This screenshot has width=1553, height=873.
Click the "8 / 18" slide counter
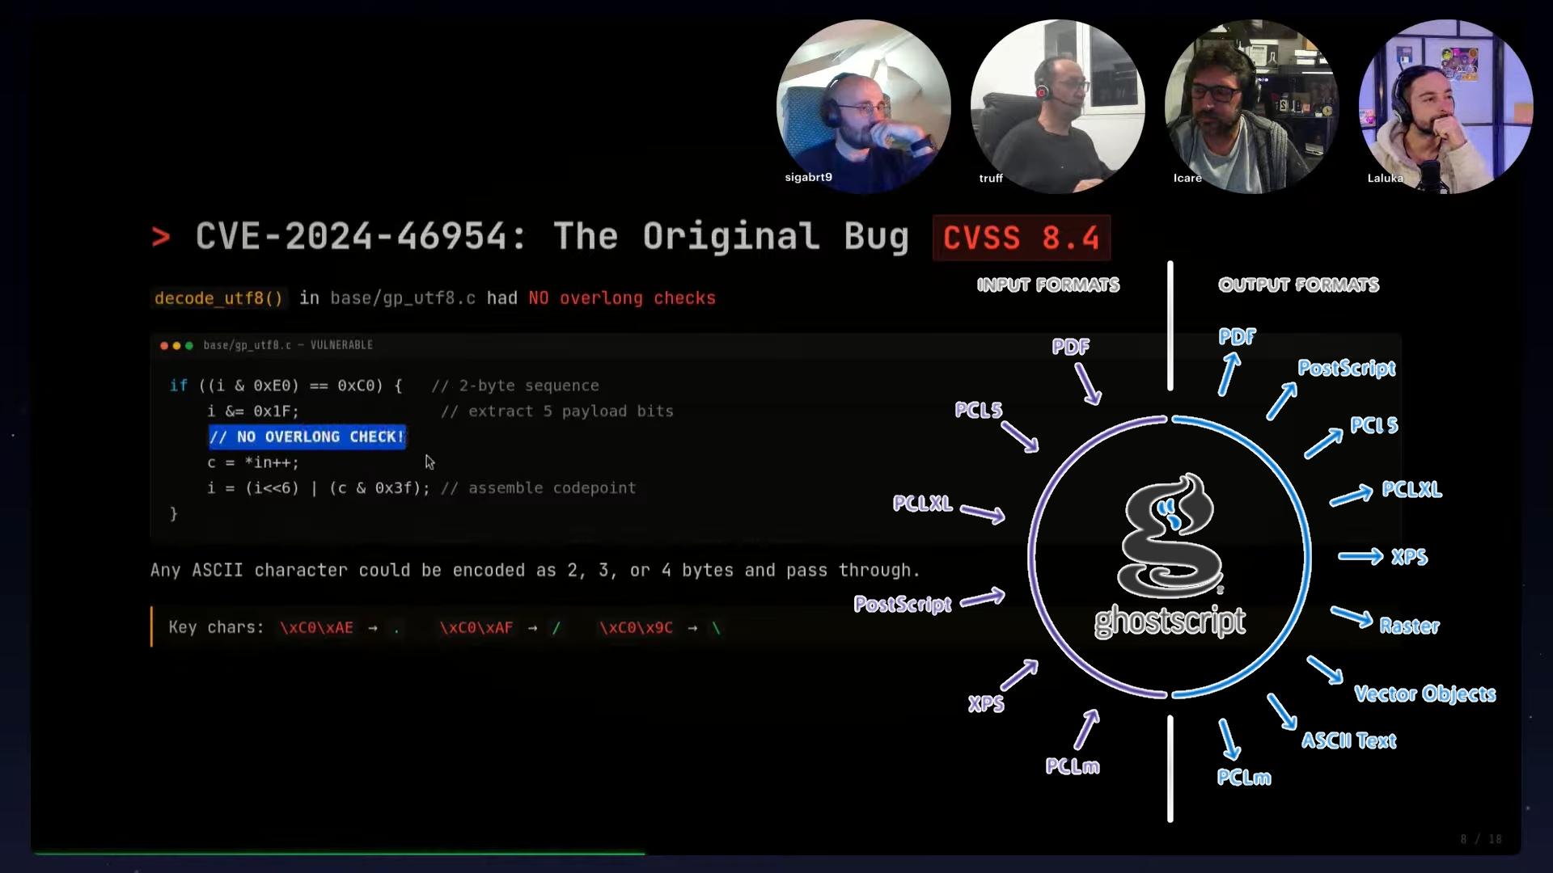point(1481,839)
